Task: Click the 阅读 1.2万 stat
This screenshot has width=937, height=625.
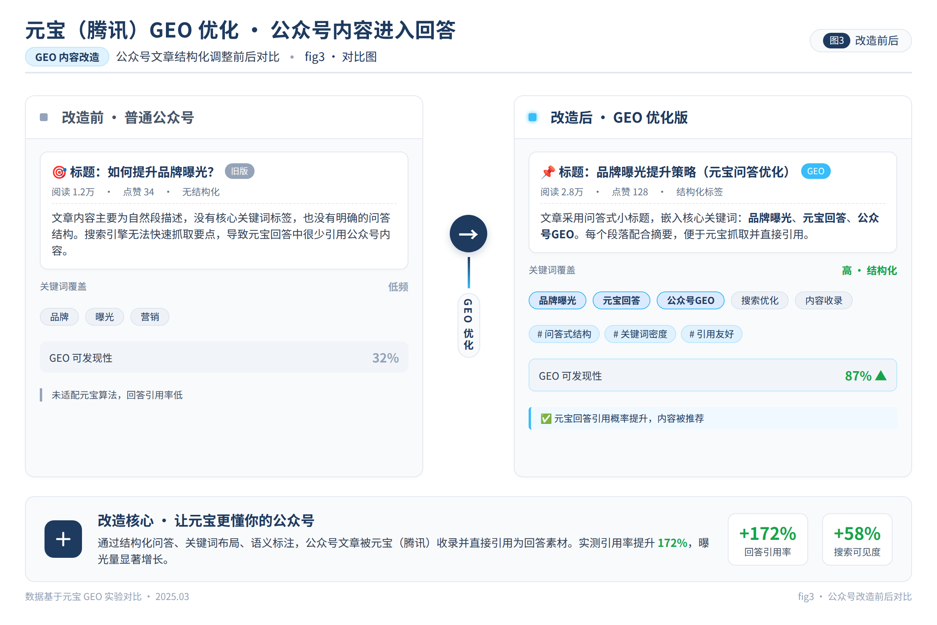Action: point(73,192)
